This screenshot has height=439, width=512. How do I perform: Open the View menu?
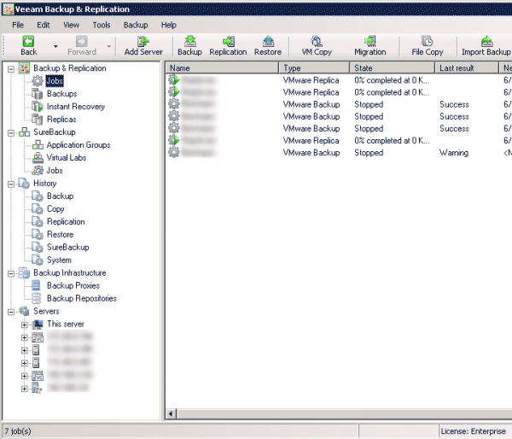71,25
